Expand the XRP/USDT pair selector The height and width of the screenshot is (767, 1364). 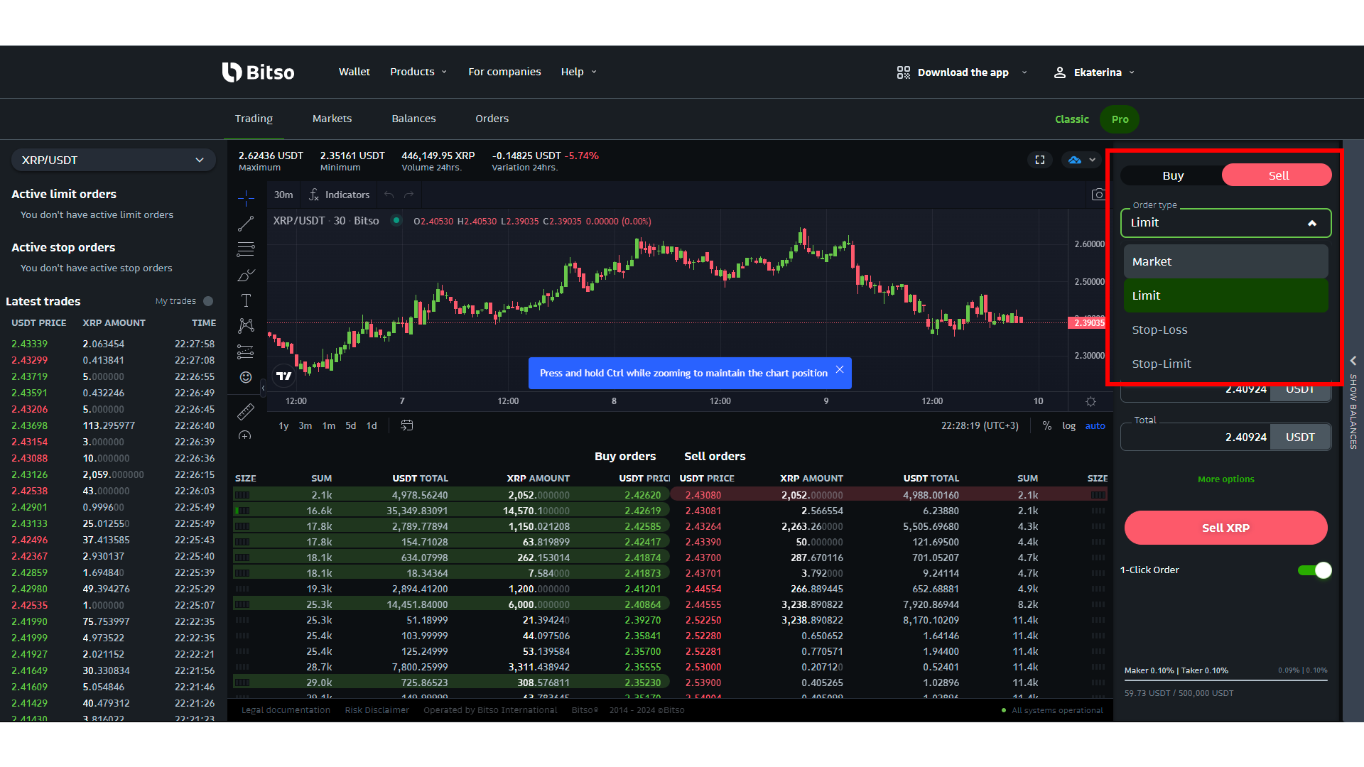pyautogui.click(x=113, y=160)
